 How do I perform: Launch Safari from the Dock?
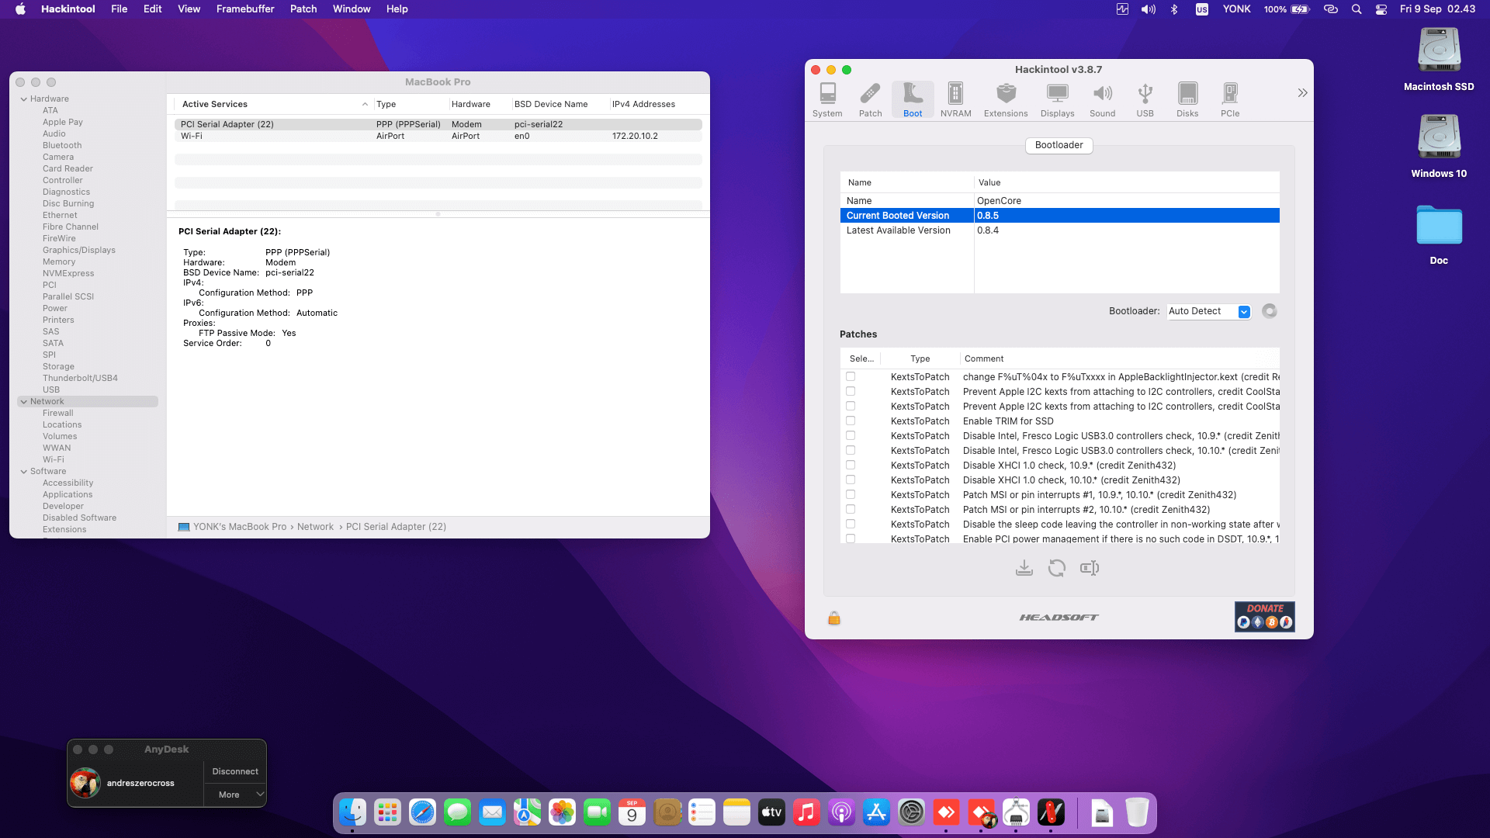[422, 812]
